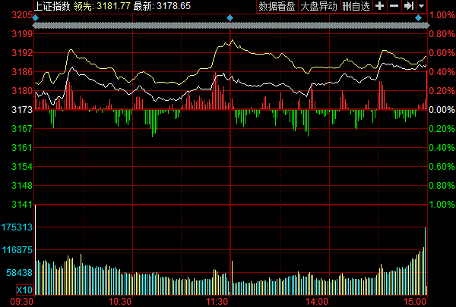The width and height of the screenshot is (456, 307).
Task: Click the plus zoom-in icon
Action: coord(379,6)
